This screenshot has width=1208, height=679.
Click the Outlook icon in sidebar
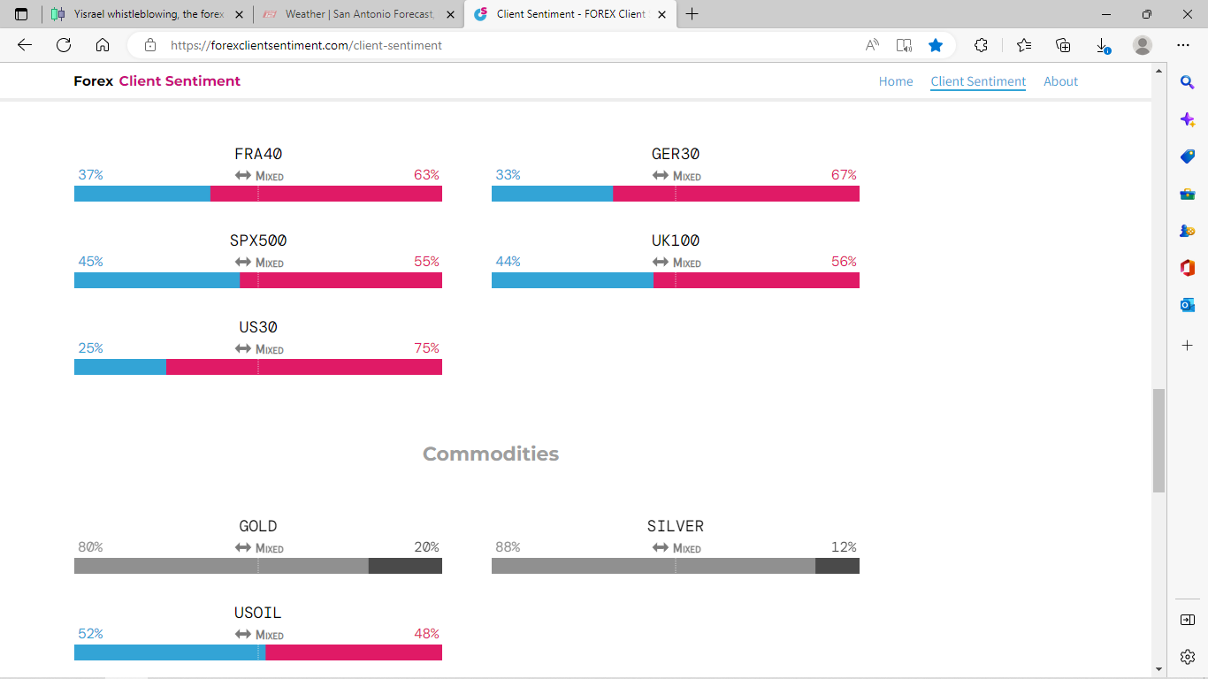coord(1188,305)
